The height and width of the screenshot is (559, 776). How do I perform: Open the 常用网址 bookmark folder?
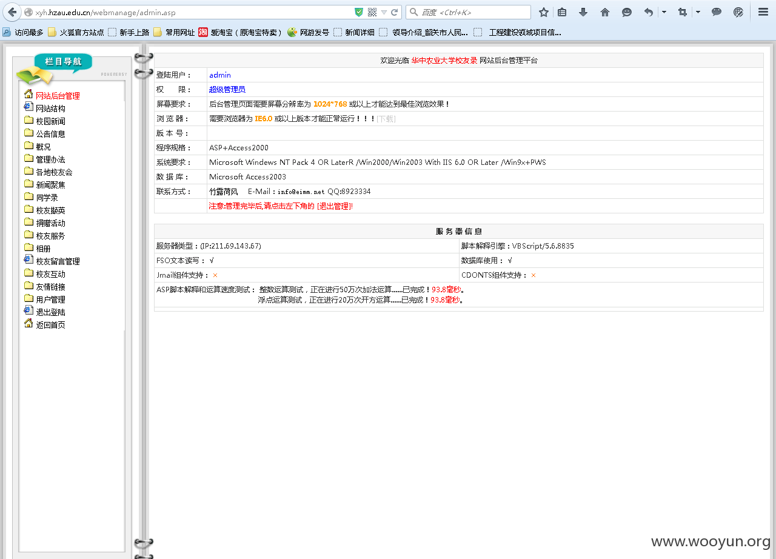(x=174, y=32)
